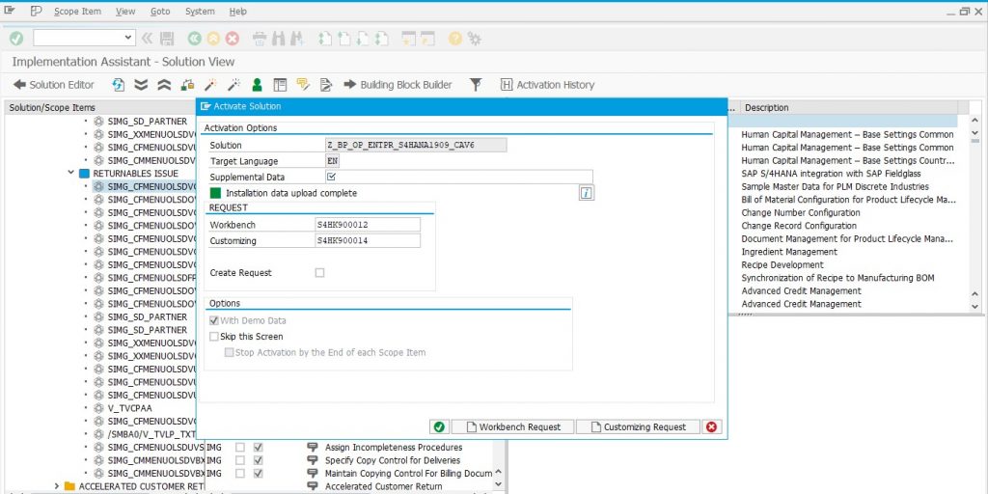Open the System menu

(x=200, y=12)
